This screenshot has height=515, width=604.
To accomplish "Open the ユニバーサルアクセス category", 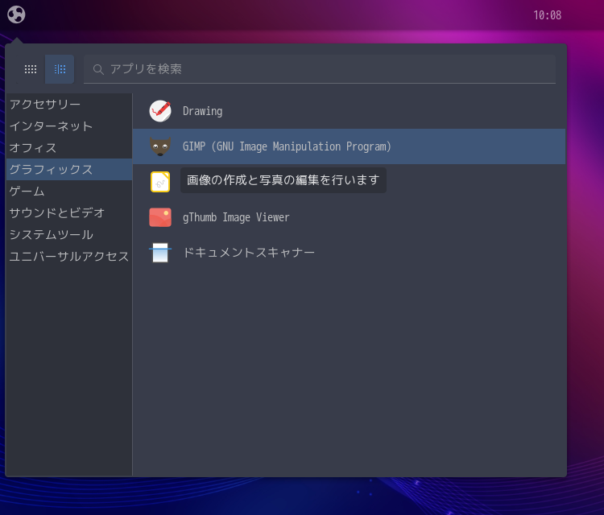I will [x=69, y=257].
